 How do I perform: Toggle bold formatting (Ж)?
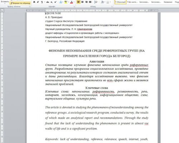[x=34, y=2]
